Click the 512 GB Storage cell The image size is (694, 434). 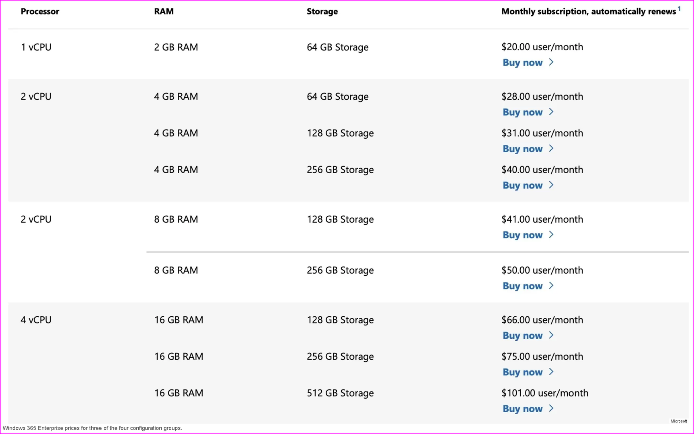340,393
